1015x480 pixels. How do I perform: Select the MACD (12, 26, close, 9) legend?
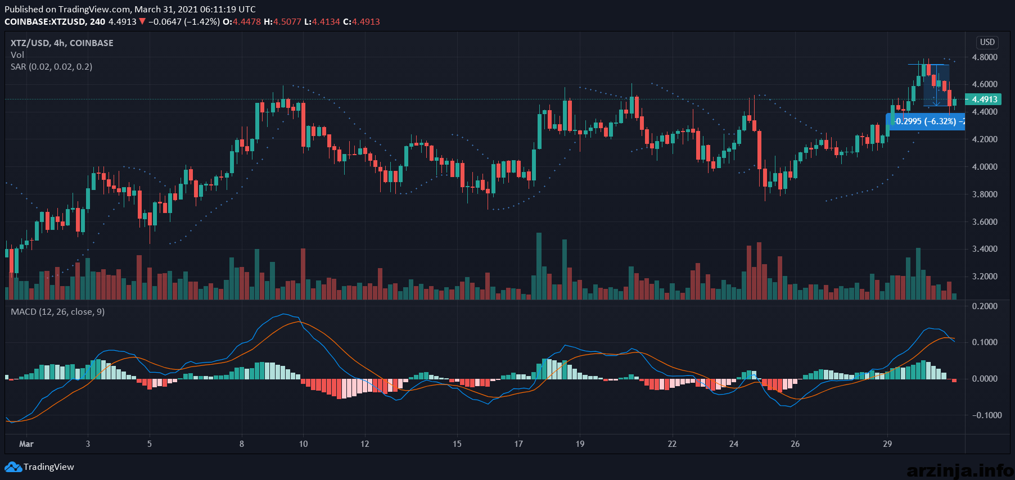tap(57, 312)
